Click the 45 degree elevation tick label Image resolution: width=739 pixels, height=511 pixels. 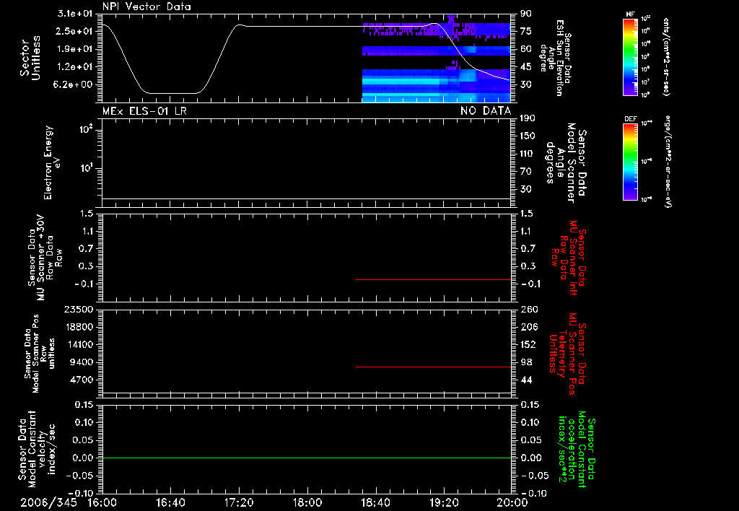[x=525, y=67]
